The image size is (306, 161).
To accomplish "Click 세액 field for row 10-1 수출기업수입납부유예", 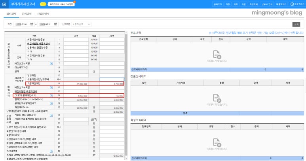I will click(112, 80).
